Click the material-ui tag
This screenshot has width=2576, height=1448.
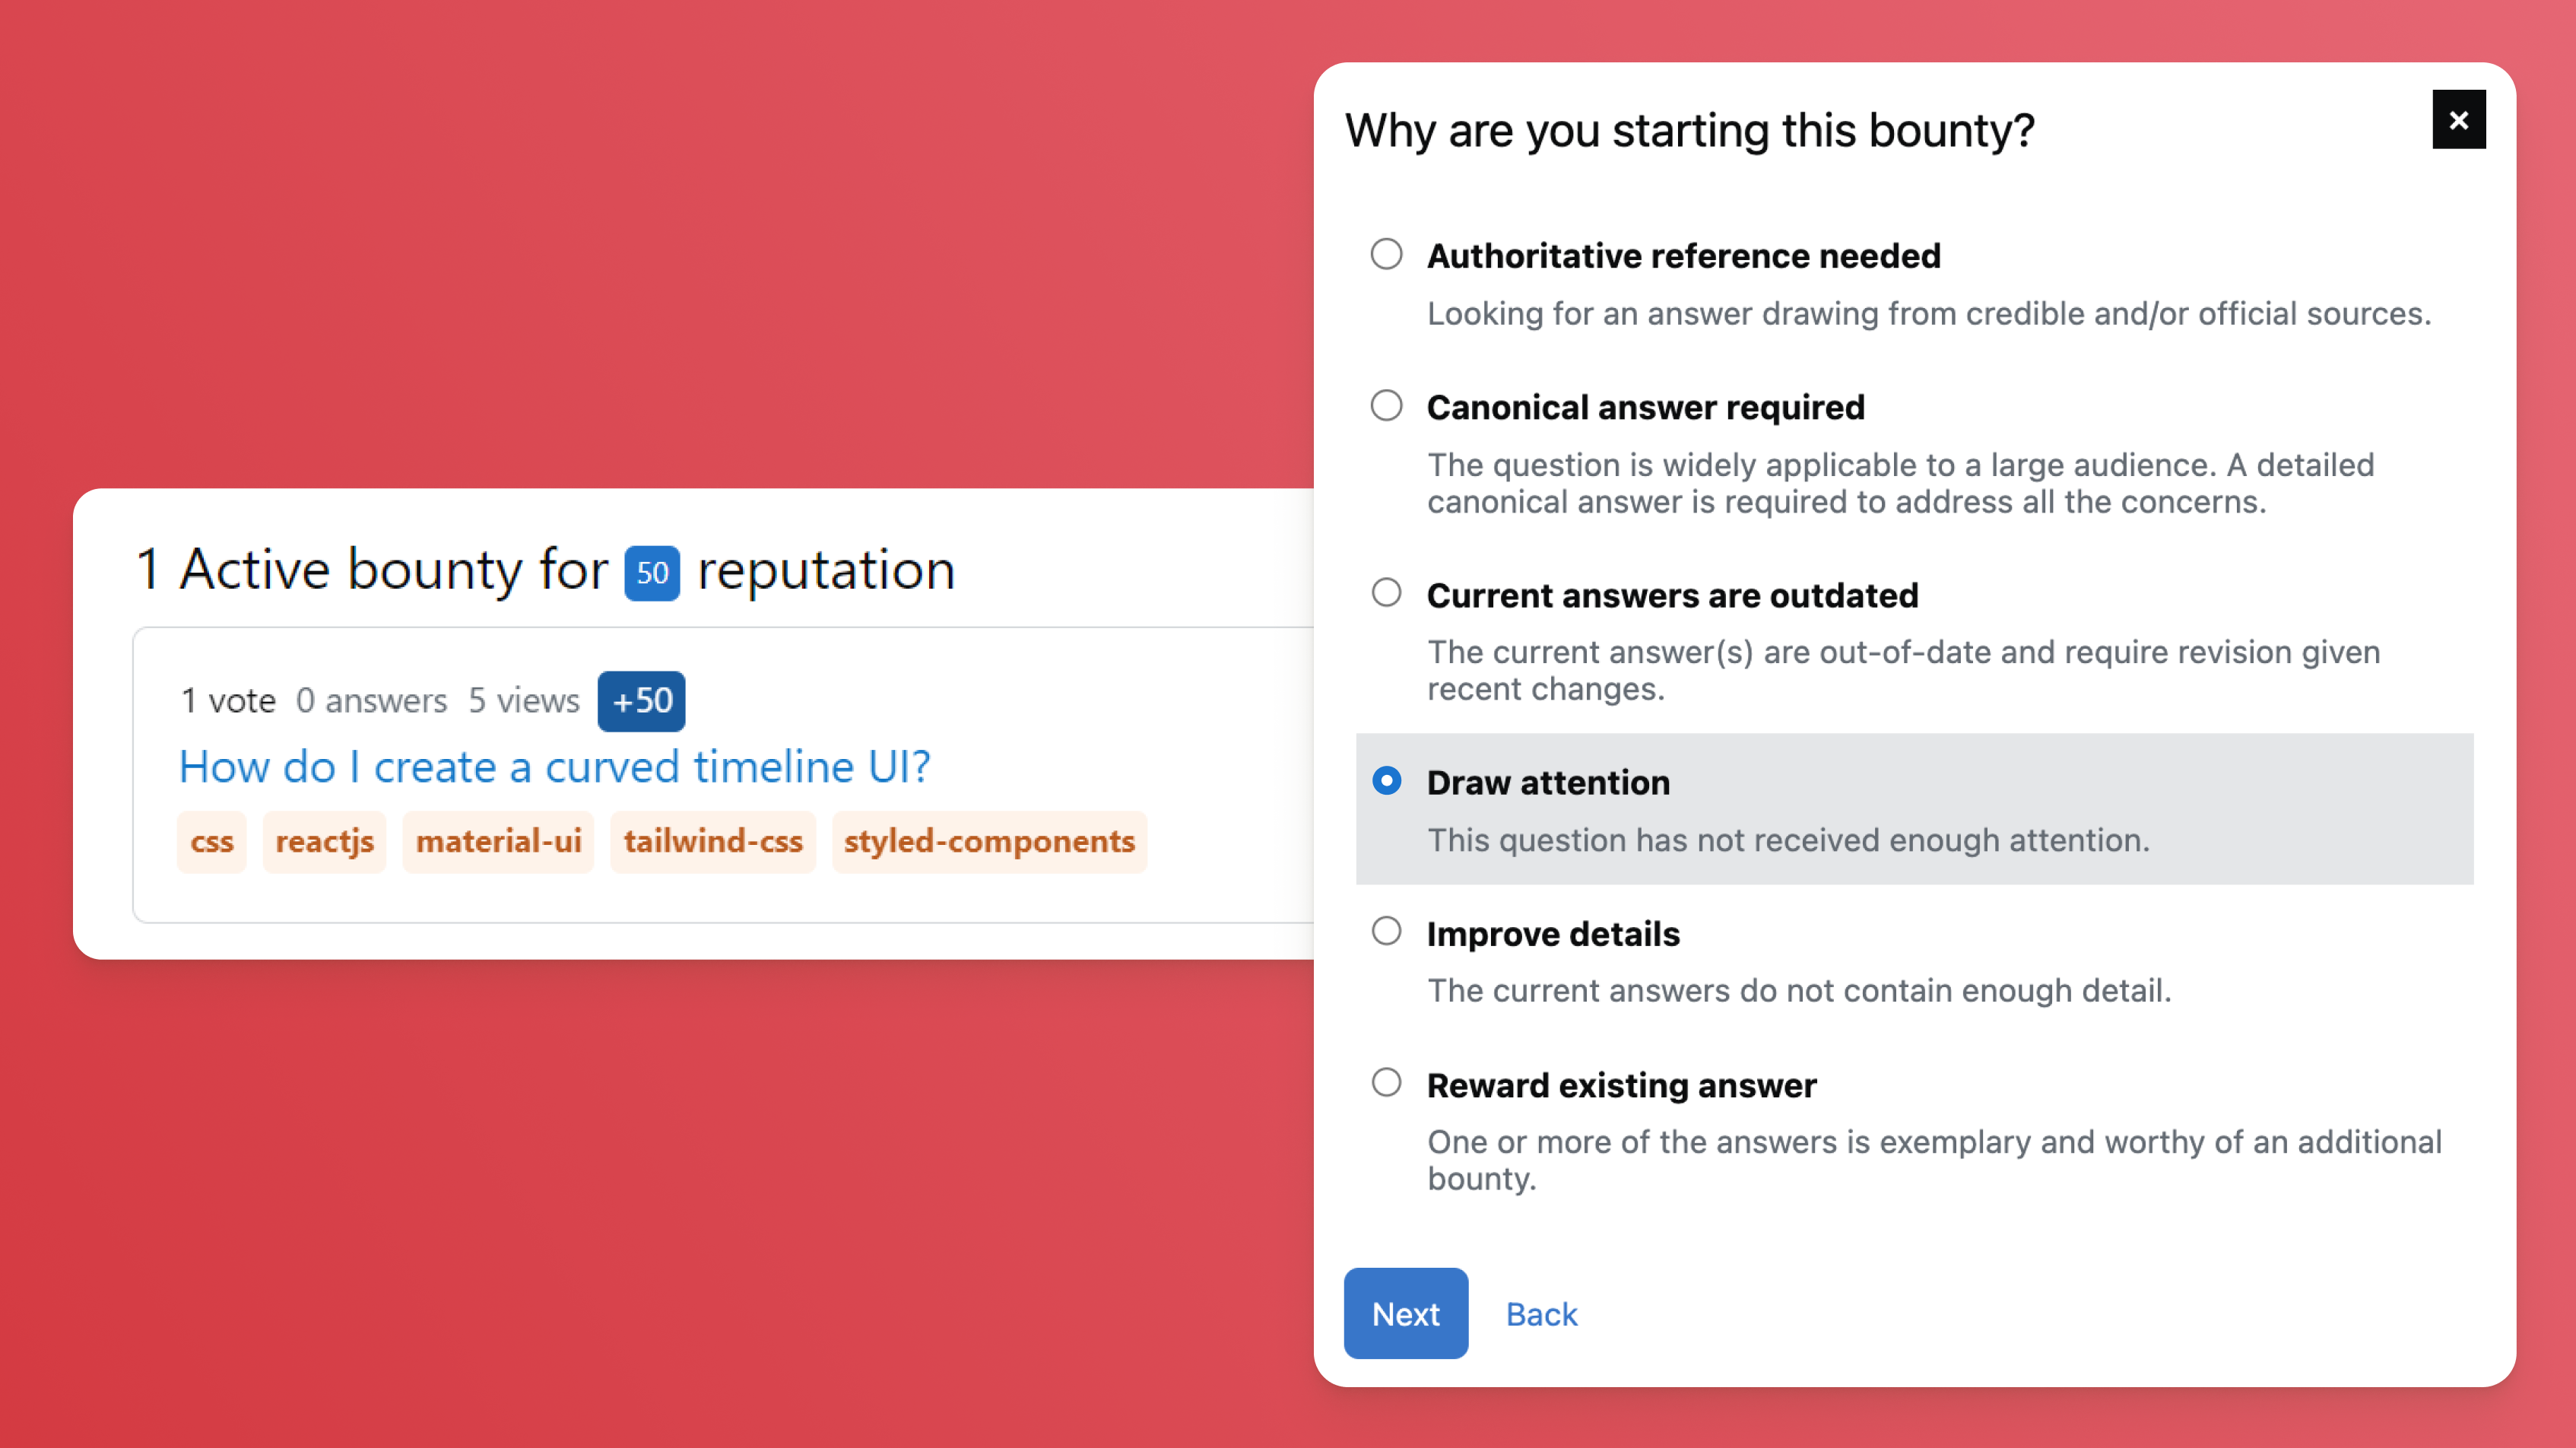pyautogui.click(x=498, y=842)
